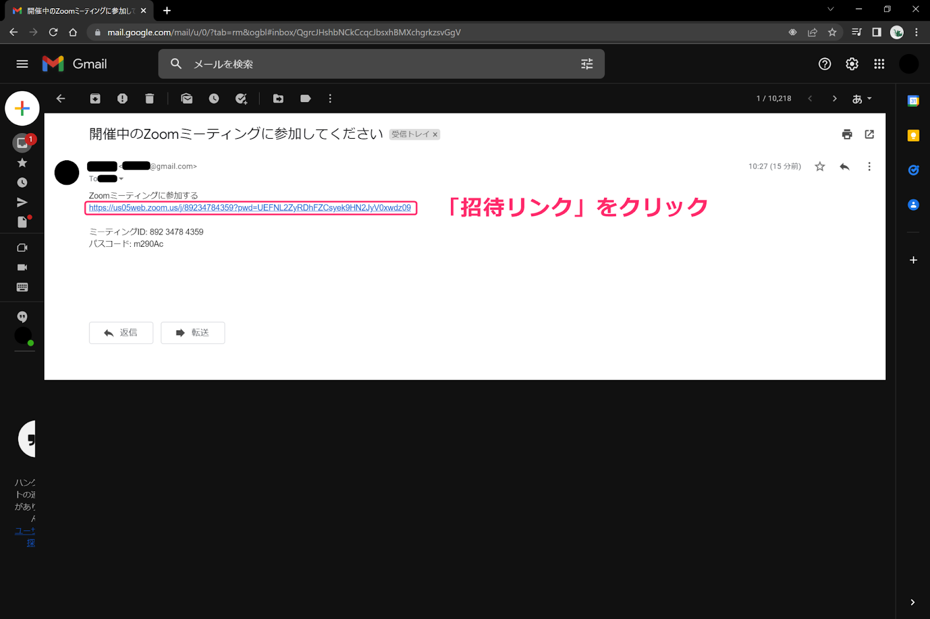Open more toolbar options menu
930x619 pixels.
pyautogui.click(x=330, y=99)
